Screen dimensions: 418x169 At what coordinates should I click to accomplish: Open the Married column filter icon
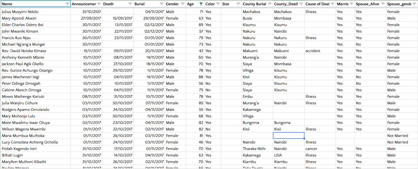pos(351,4)
